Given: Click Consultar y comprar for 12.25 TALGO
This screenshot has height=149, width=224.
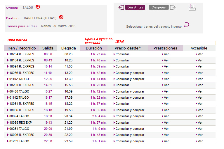Looking at the screenshot, I should tap(129, 79).
